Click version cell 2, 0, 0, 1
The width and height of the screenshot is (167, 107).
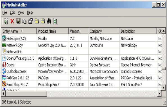[x=76, y=45]
